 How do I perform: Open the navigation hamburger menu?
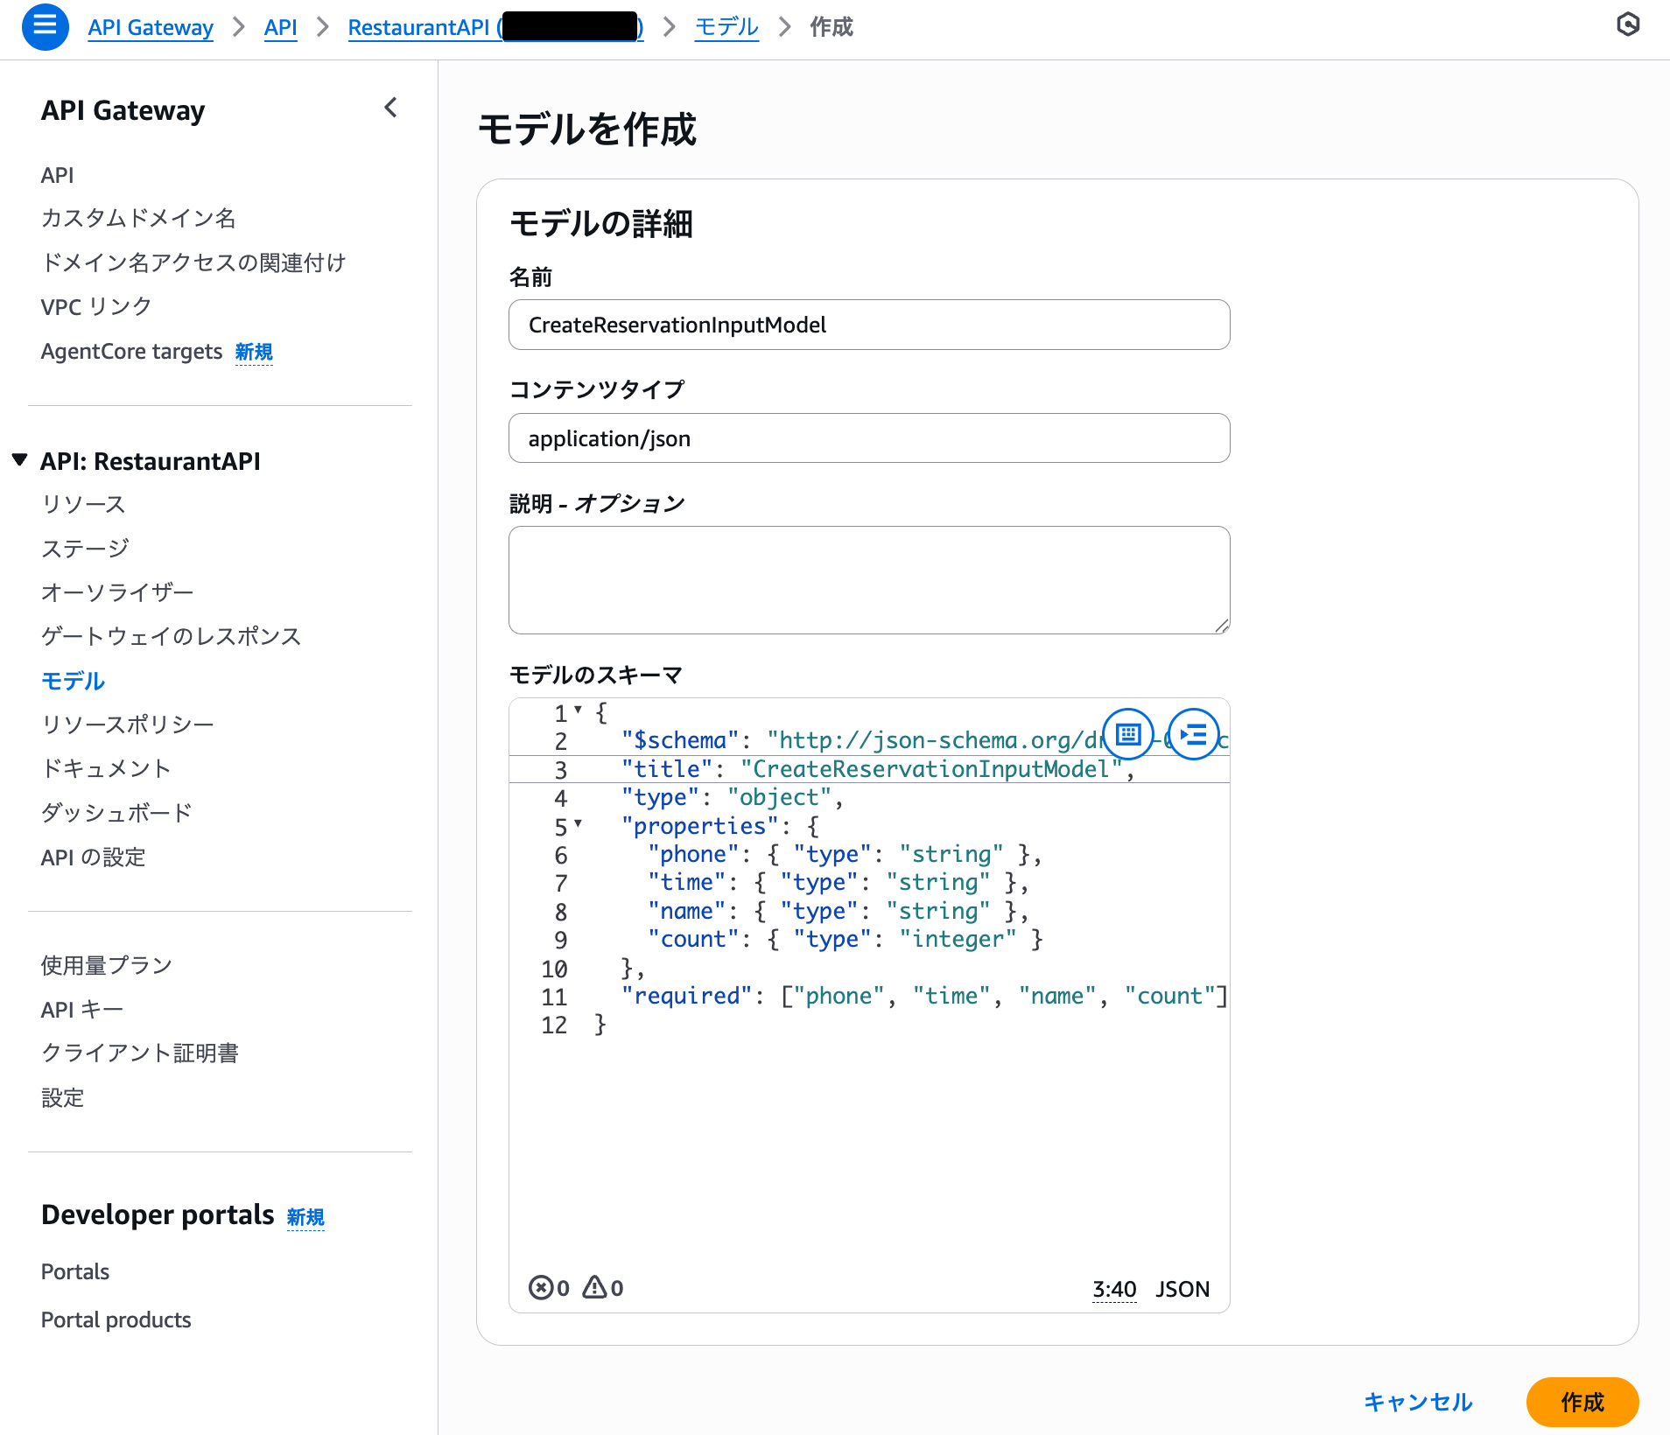45,27
